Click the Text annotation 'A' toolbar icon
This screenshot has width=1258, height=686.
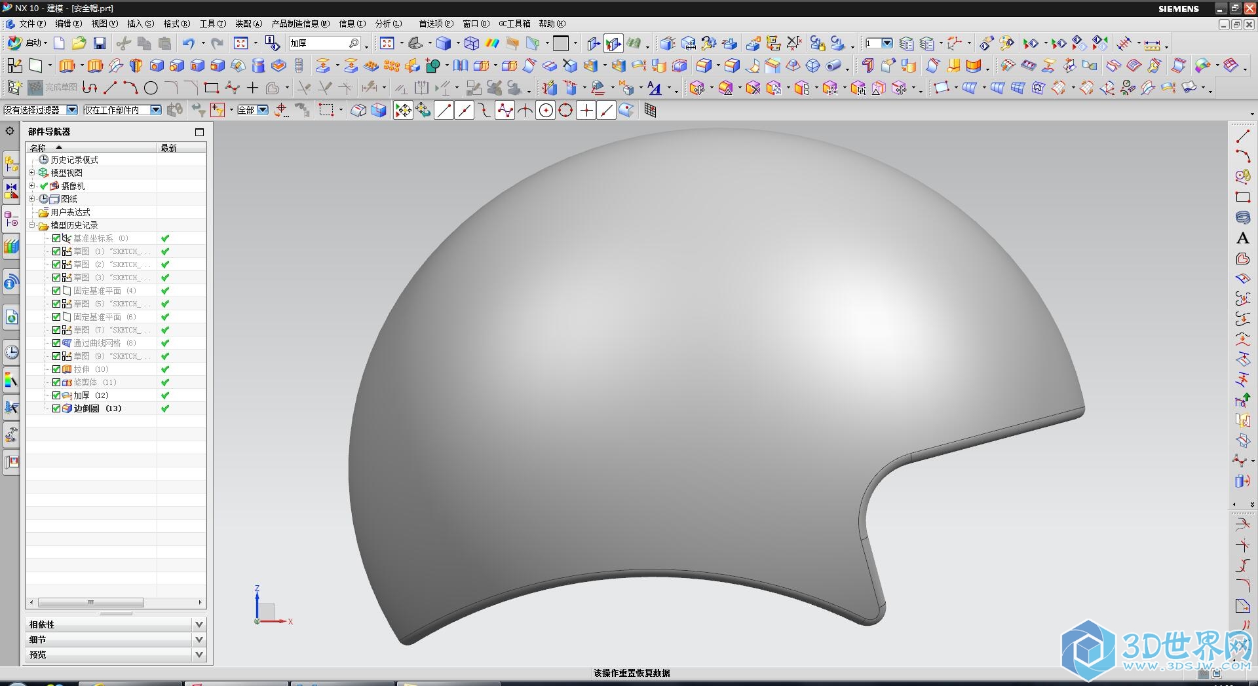pos(654,88)
